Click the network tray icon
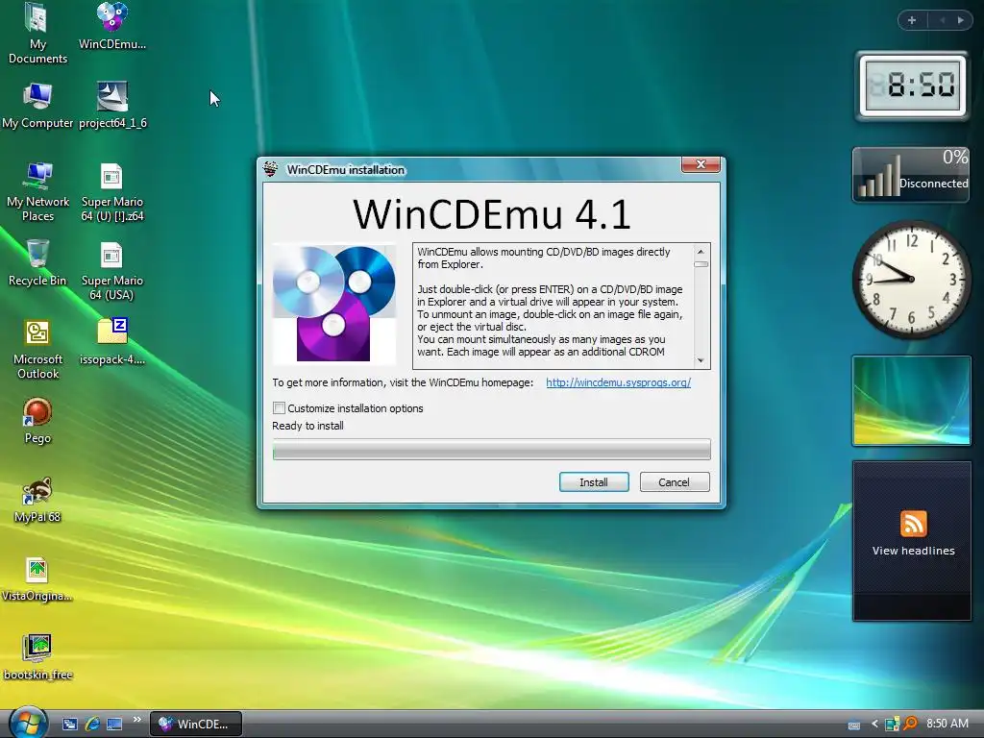This screenshot has height=738, width=984. click(x=892, y=725)
